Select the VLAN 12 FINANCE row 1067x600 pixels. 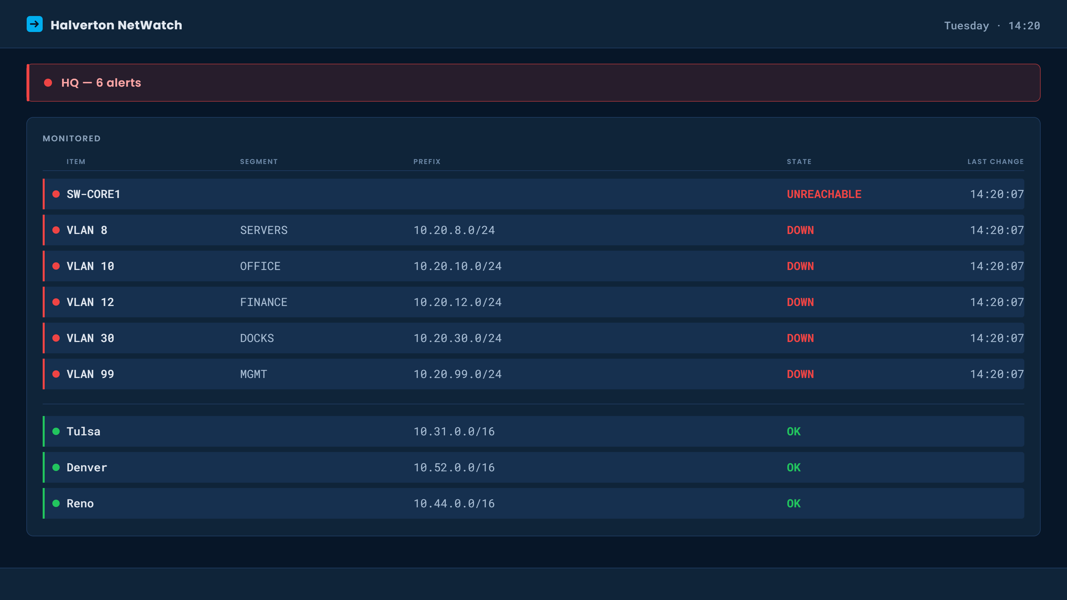pyautogui.click(x=533, y=302)
